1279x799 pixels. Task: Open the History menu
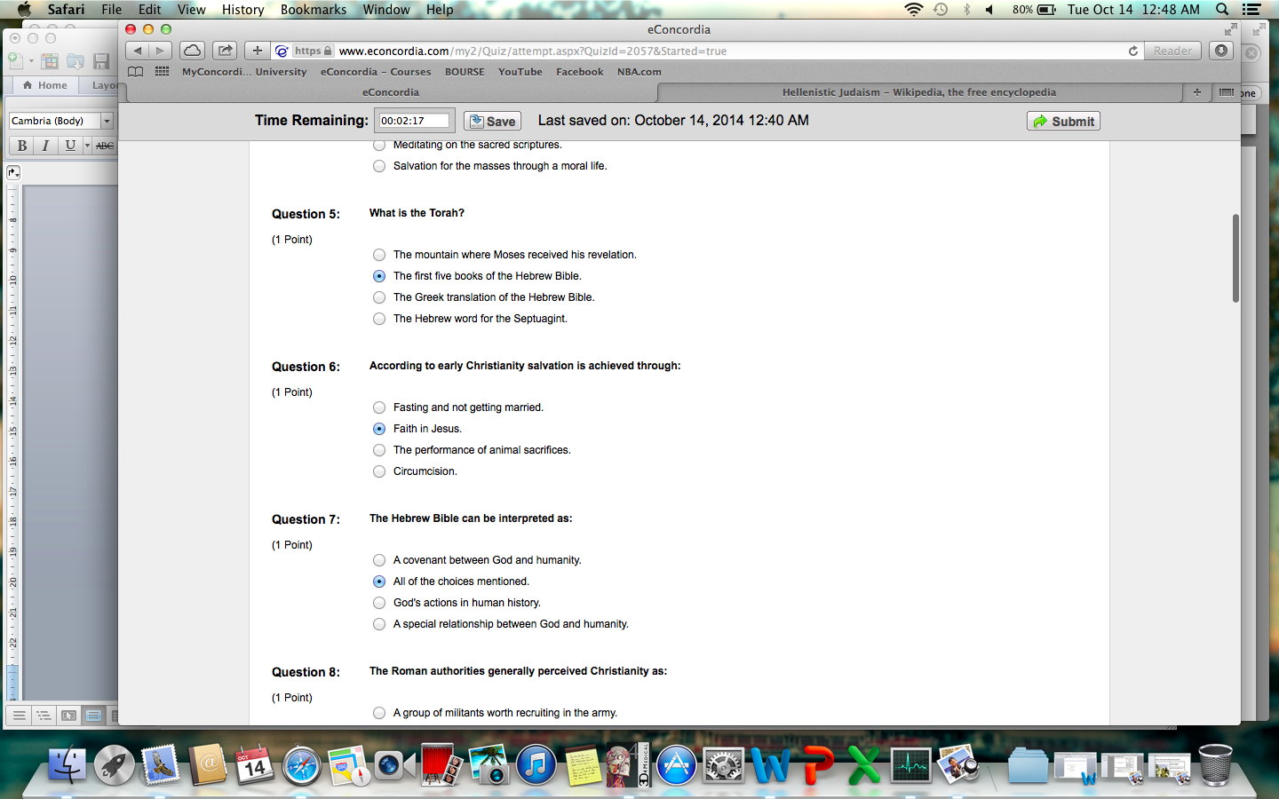[x=242, y=10]
